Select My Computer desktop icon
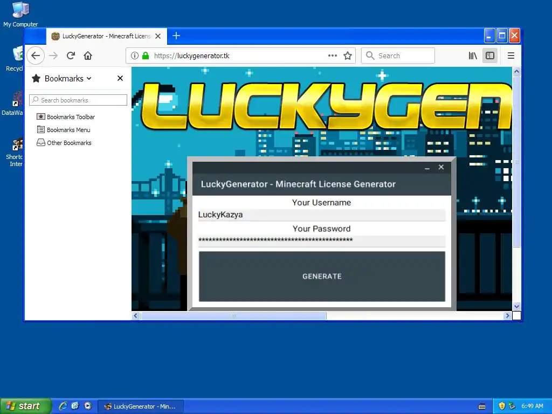This screenshot has width=552, height=414. (20, 14)
